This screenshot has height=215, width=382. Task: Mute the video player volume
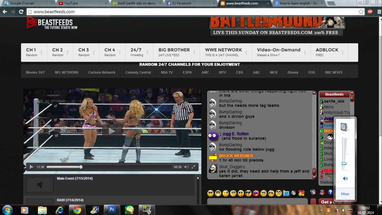tap(186, 167)
